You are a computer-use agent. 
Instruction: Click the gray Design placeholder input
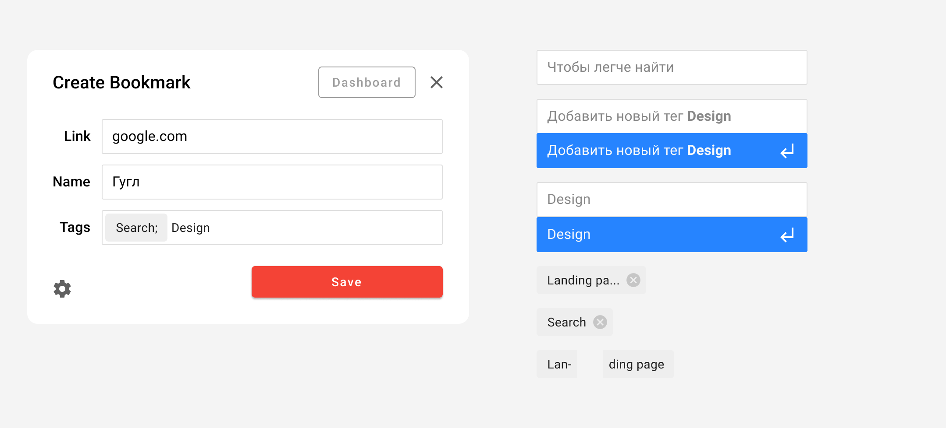point(672,200)
